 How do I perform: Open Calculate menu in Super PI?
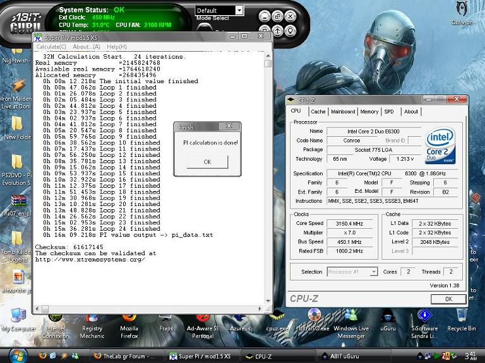click(51, 47)
